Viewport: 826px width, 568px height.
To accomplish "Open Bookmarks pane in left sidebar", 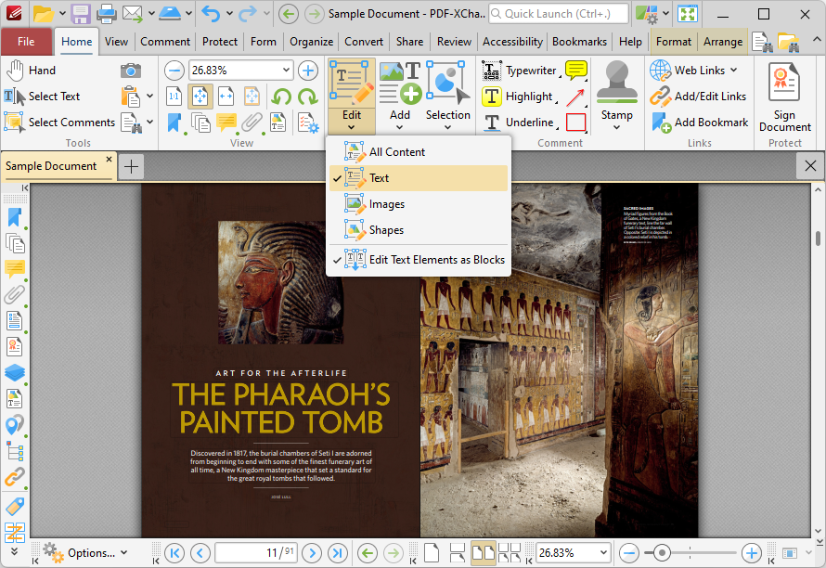I will click(15, 217).
